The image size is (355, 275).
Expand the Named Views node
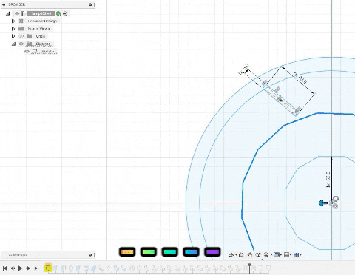click(x=13, y=29)
